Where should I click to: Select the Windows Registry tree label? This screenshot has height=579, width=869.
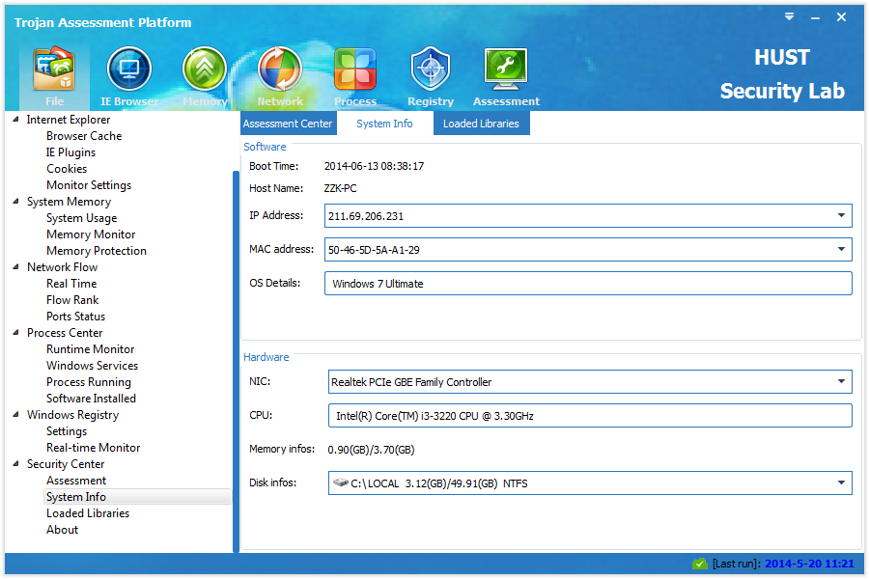tap(72, 414)
